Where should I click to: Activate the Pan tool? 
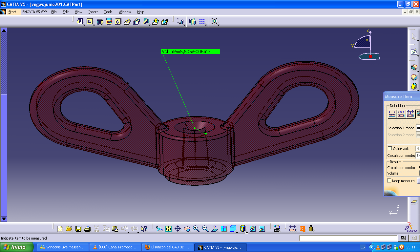coord(178,229)
